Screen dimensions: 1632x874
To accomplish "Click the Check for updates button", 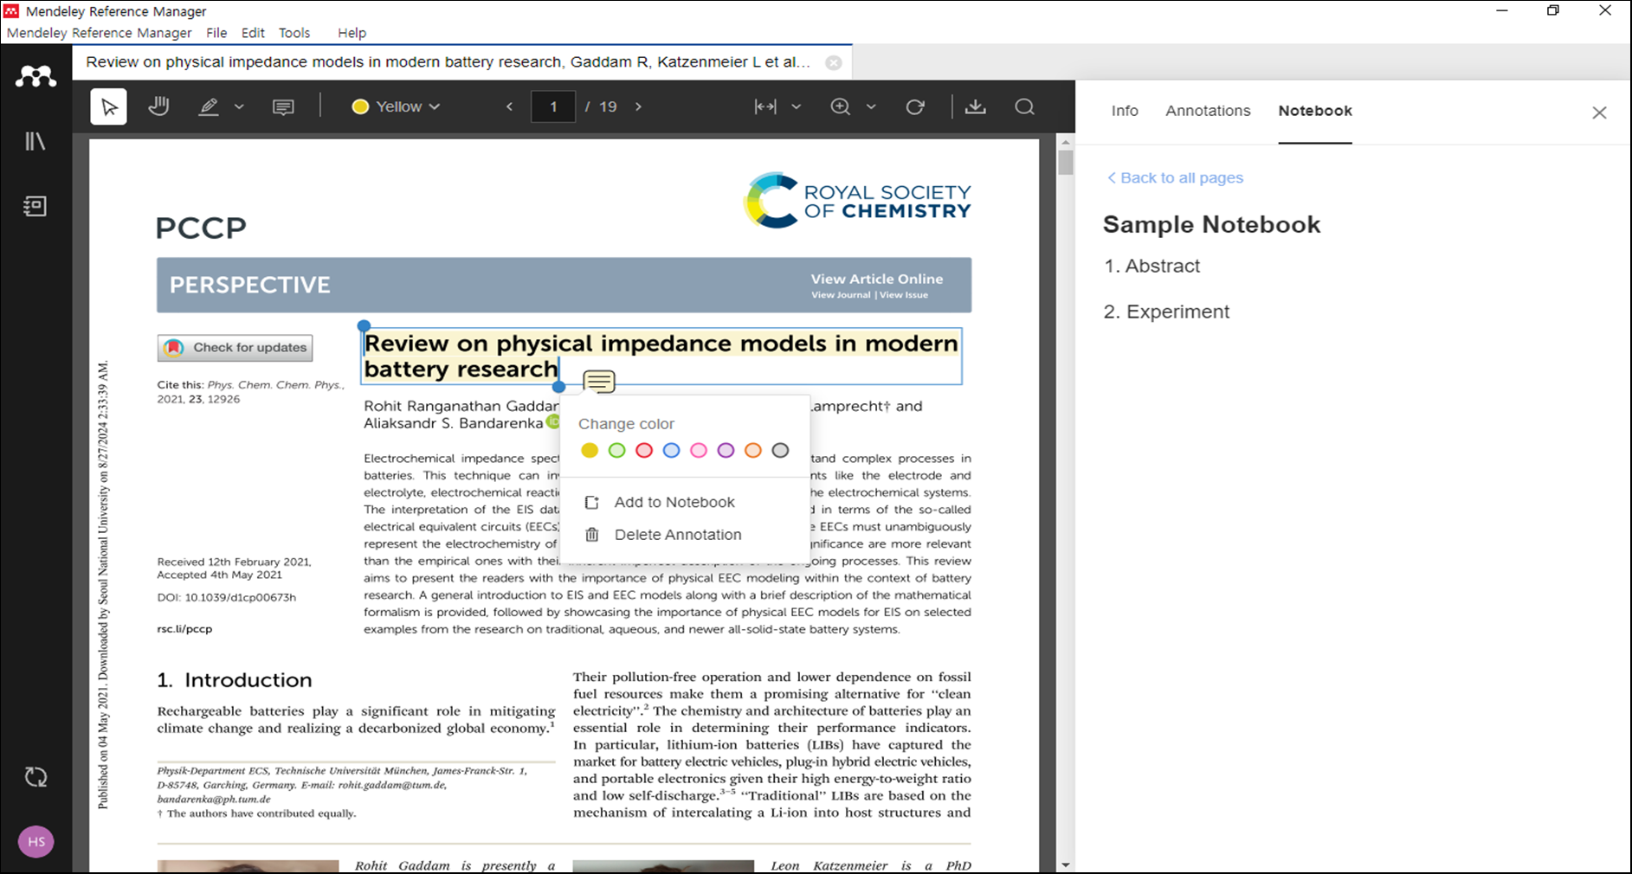I will point(235,348).
